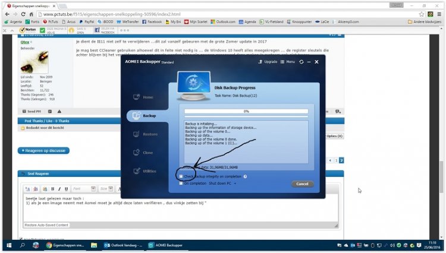Click the previous page arrow in pagination
This screenshot has width=446, height=253.
click(330, 160)
